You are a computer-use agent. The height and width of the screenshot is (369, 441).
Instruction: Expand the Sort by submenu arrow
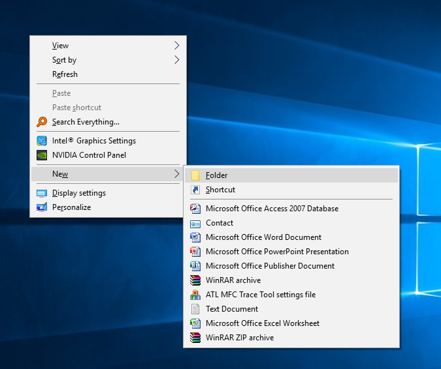point(176,60)
